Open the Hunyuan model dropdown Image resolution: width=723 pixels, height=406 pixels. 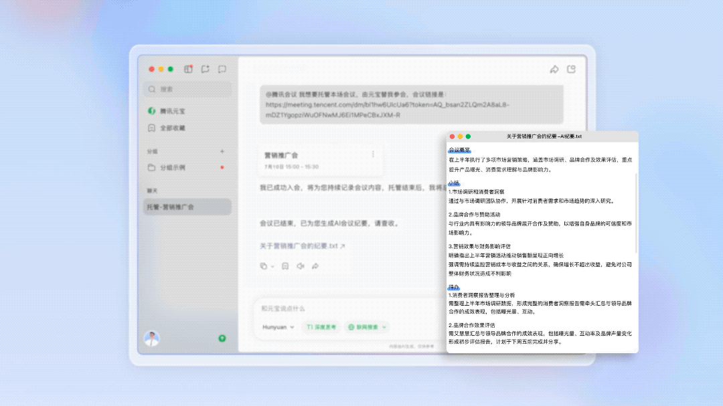[x=276, y=327]
